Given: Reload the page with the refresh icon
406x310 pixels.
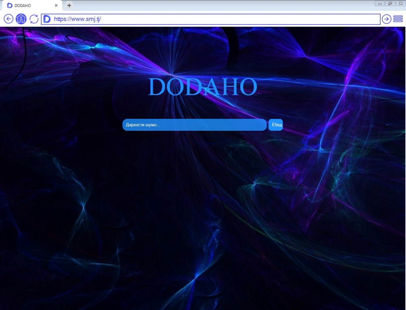Looking at the screenshot, I should (34, 19).
